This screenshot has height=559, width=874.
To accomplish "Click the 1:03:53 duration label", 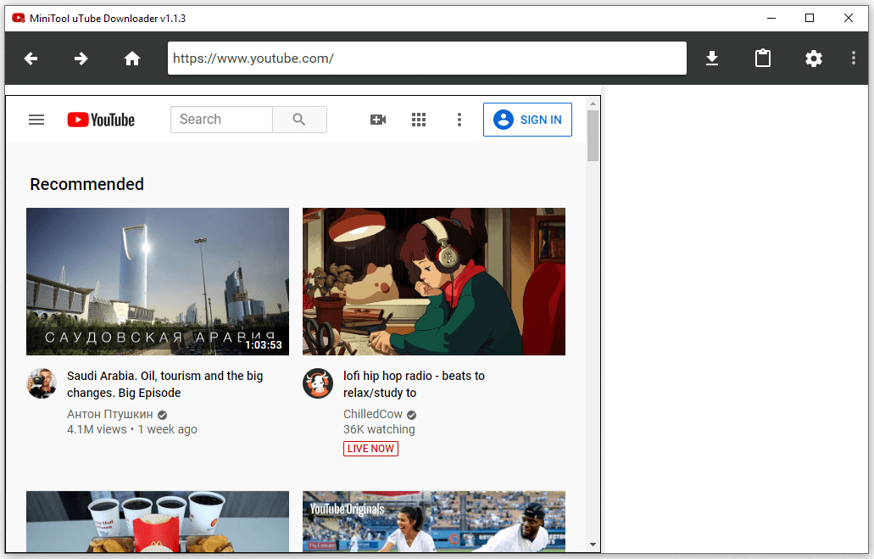I will click(264, 345).
